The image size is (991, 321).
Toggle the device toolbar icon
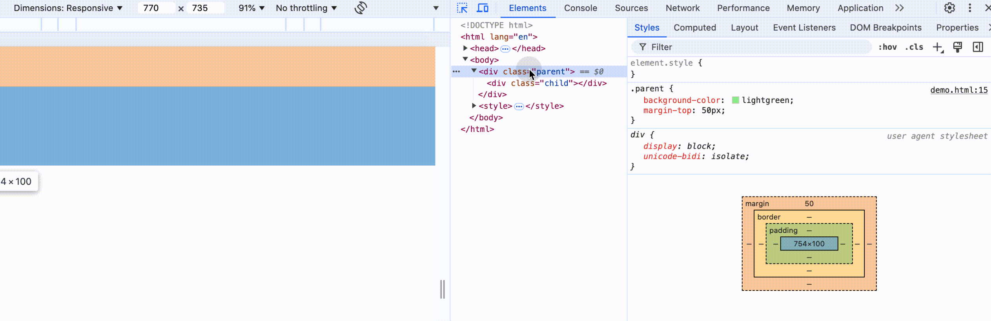tap(483, 8)
